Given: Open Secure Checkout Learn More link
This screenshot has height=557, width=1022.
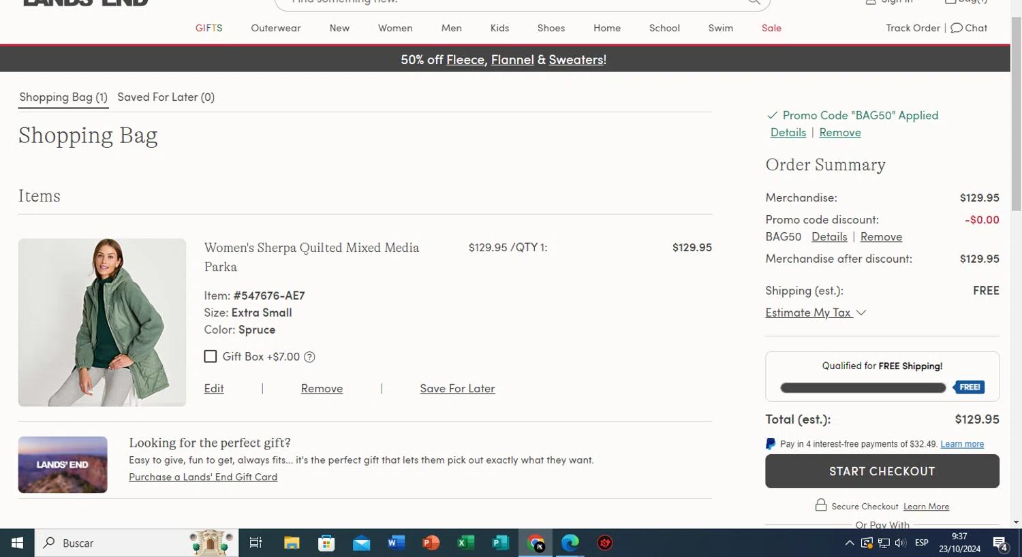Looking at the screenshot, I should point(926,507).
